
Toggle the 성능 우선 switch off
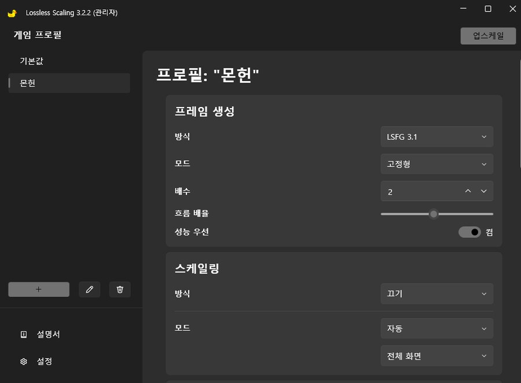(469, 232)
